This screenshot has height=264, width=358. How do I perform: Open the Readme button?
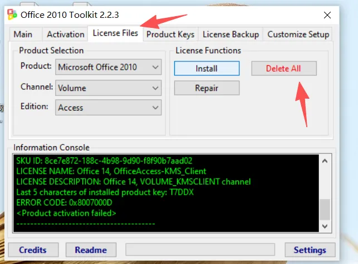point(91,250)
